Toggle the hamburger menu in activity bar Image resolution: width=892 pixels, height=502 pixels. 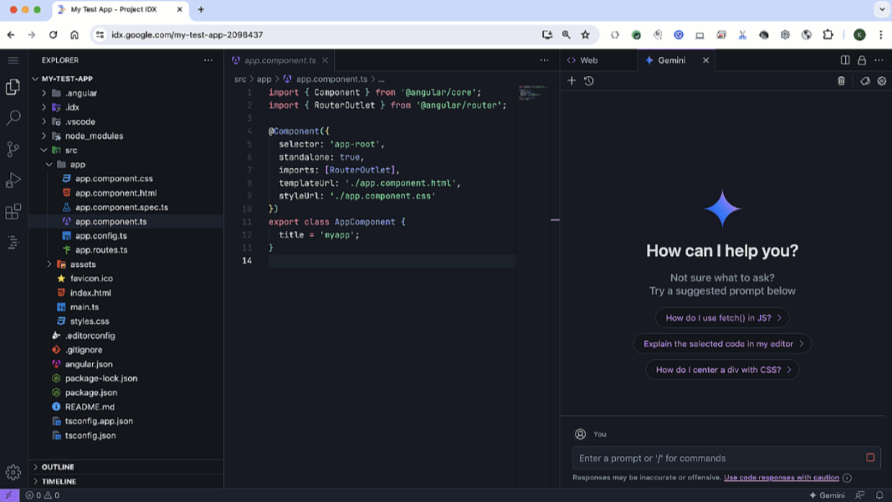pyautogui.click(x=13, y=60)
